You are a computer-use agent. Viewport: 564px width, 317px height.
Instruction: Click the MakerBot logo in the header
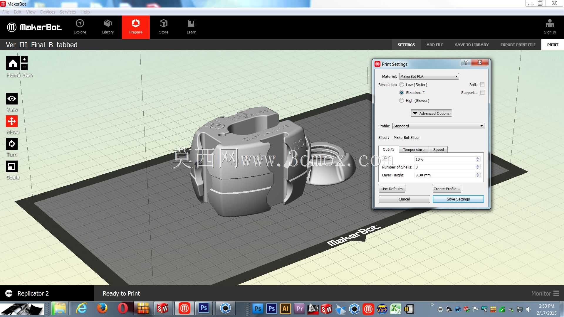pyautogui.click(x=34, y=27)
